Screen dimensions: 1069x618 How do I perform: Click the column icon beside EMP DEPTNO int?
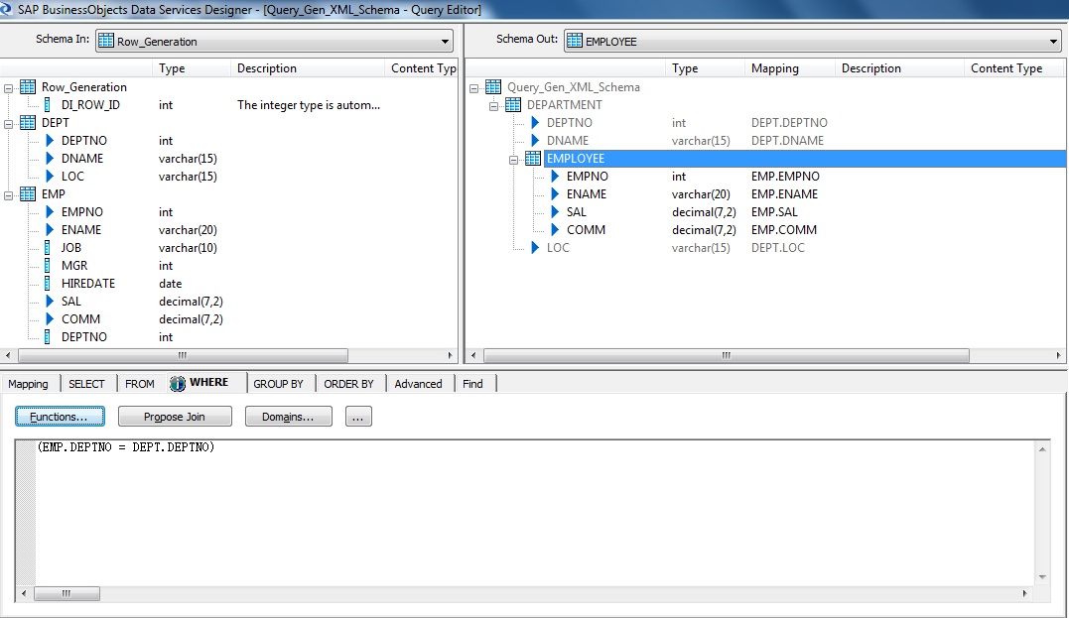(x=47, y=336)
